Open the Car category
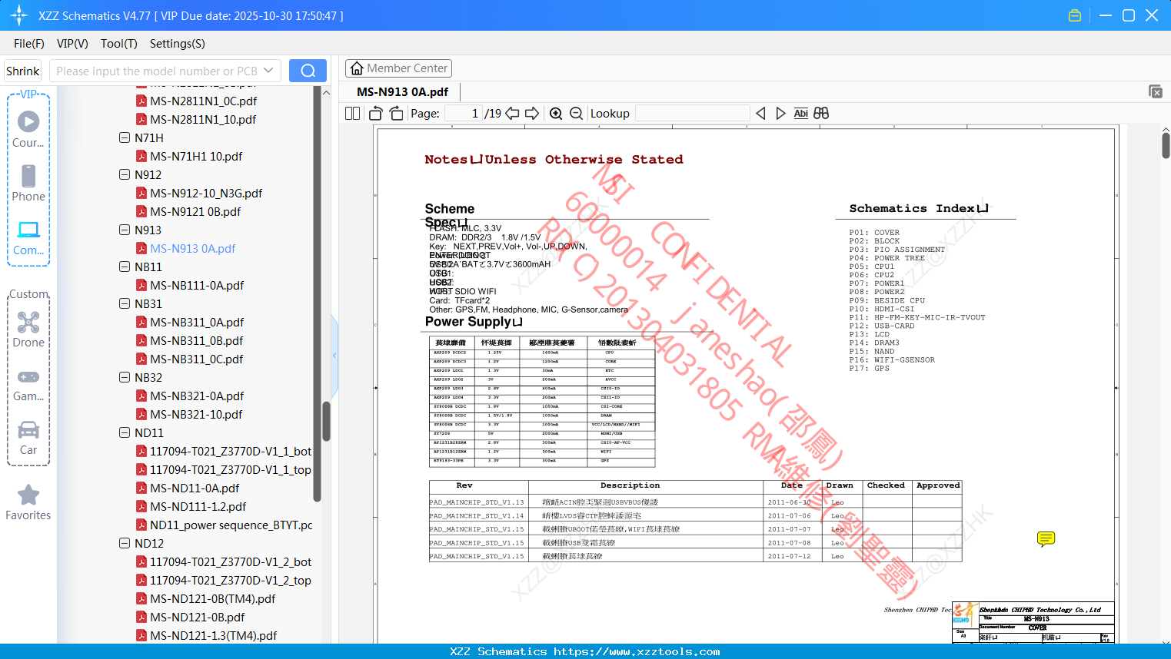Screen dimensions: 1171x659 [x=28, y=437]
